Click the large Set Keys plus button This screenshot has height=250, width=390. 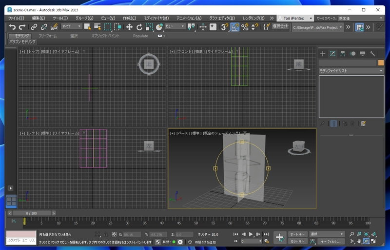pyautogui.click(x=279, y=237)
